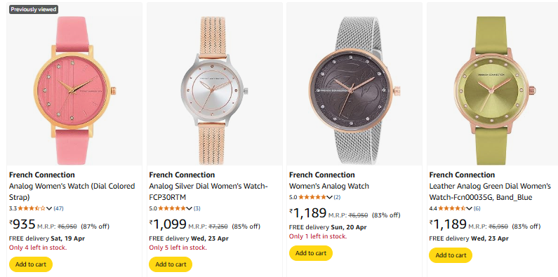558x277 pixels.
Task: Add the Women's Analog Watch to cart
Action: point(311,253)
